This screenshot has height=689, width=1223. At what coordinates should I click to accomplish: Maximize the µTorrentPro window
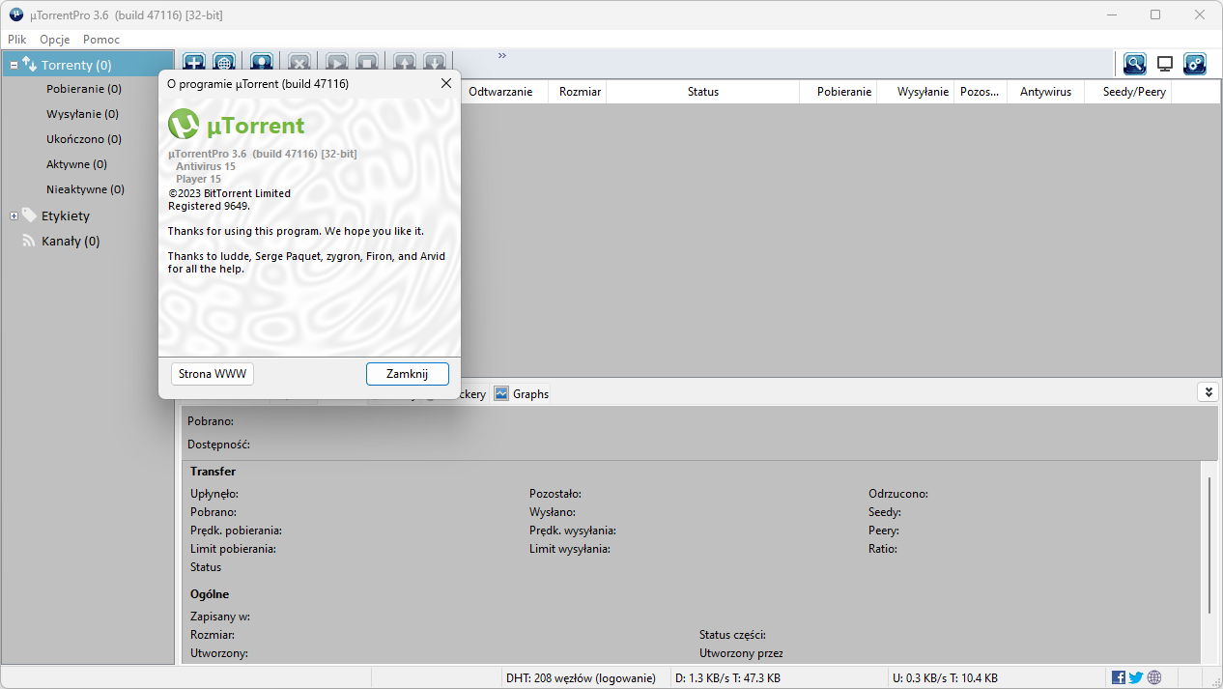point(1155,14)
